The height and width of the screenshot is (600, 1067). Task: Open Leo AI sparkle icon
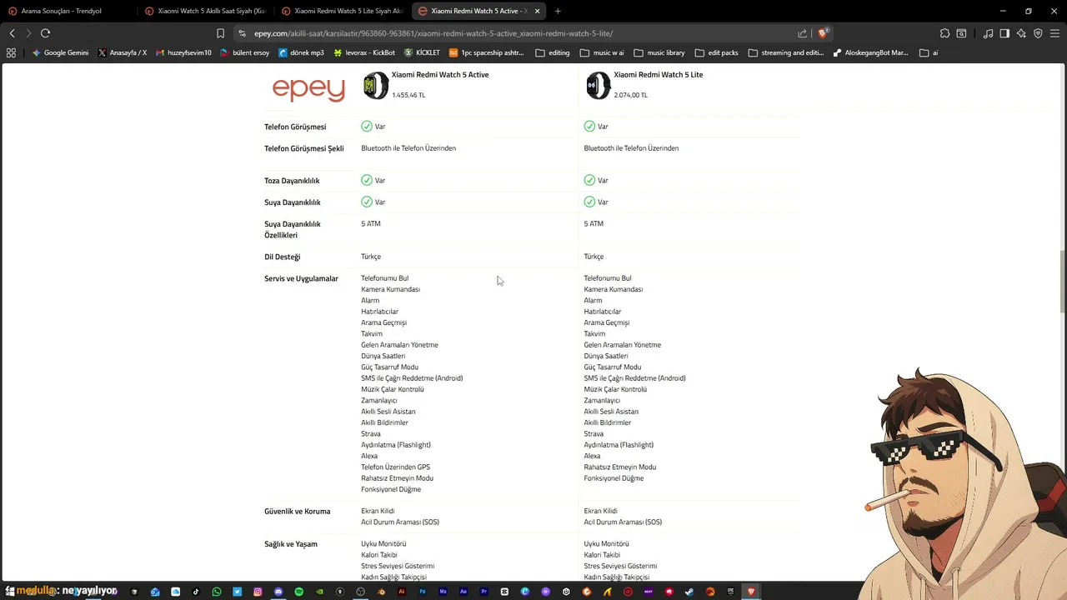point(1021,33)
